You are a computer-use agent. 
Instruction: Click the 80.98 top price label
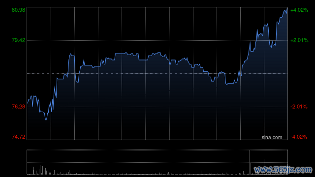pyautogui.click(x=19, y=10)
